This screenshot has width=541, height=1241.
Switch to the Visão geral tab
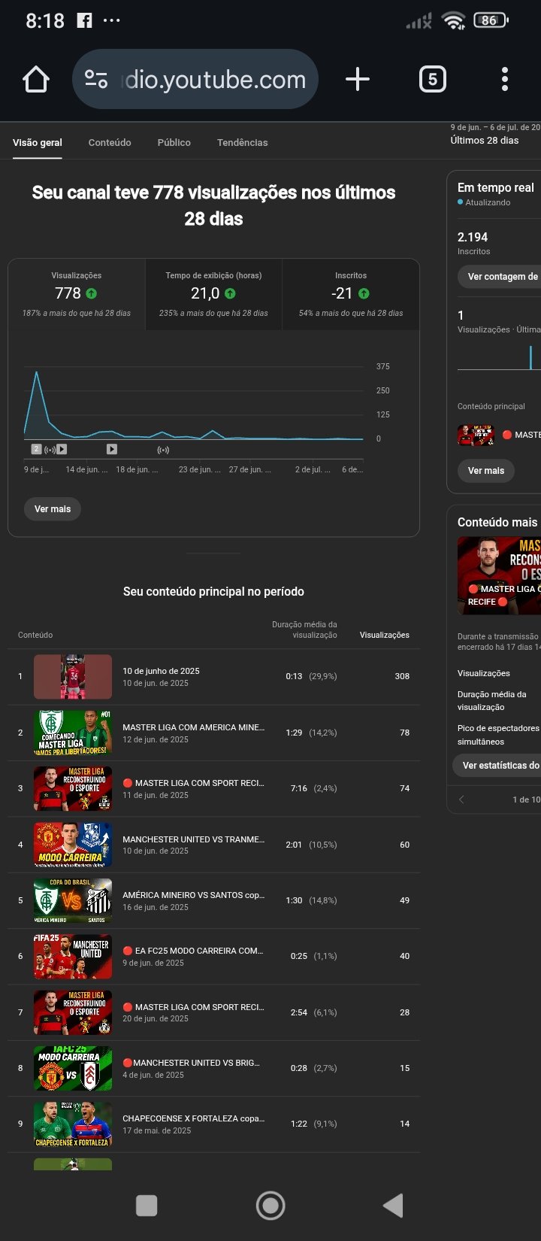click(38, 142)
